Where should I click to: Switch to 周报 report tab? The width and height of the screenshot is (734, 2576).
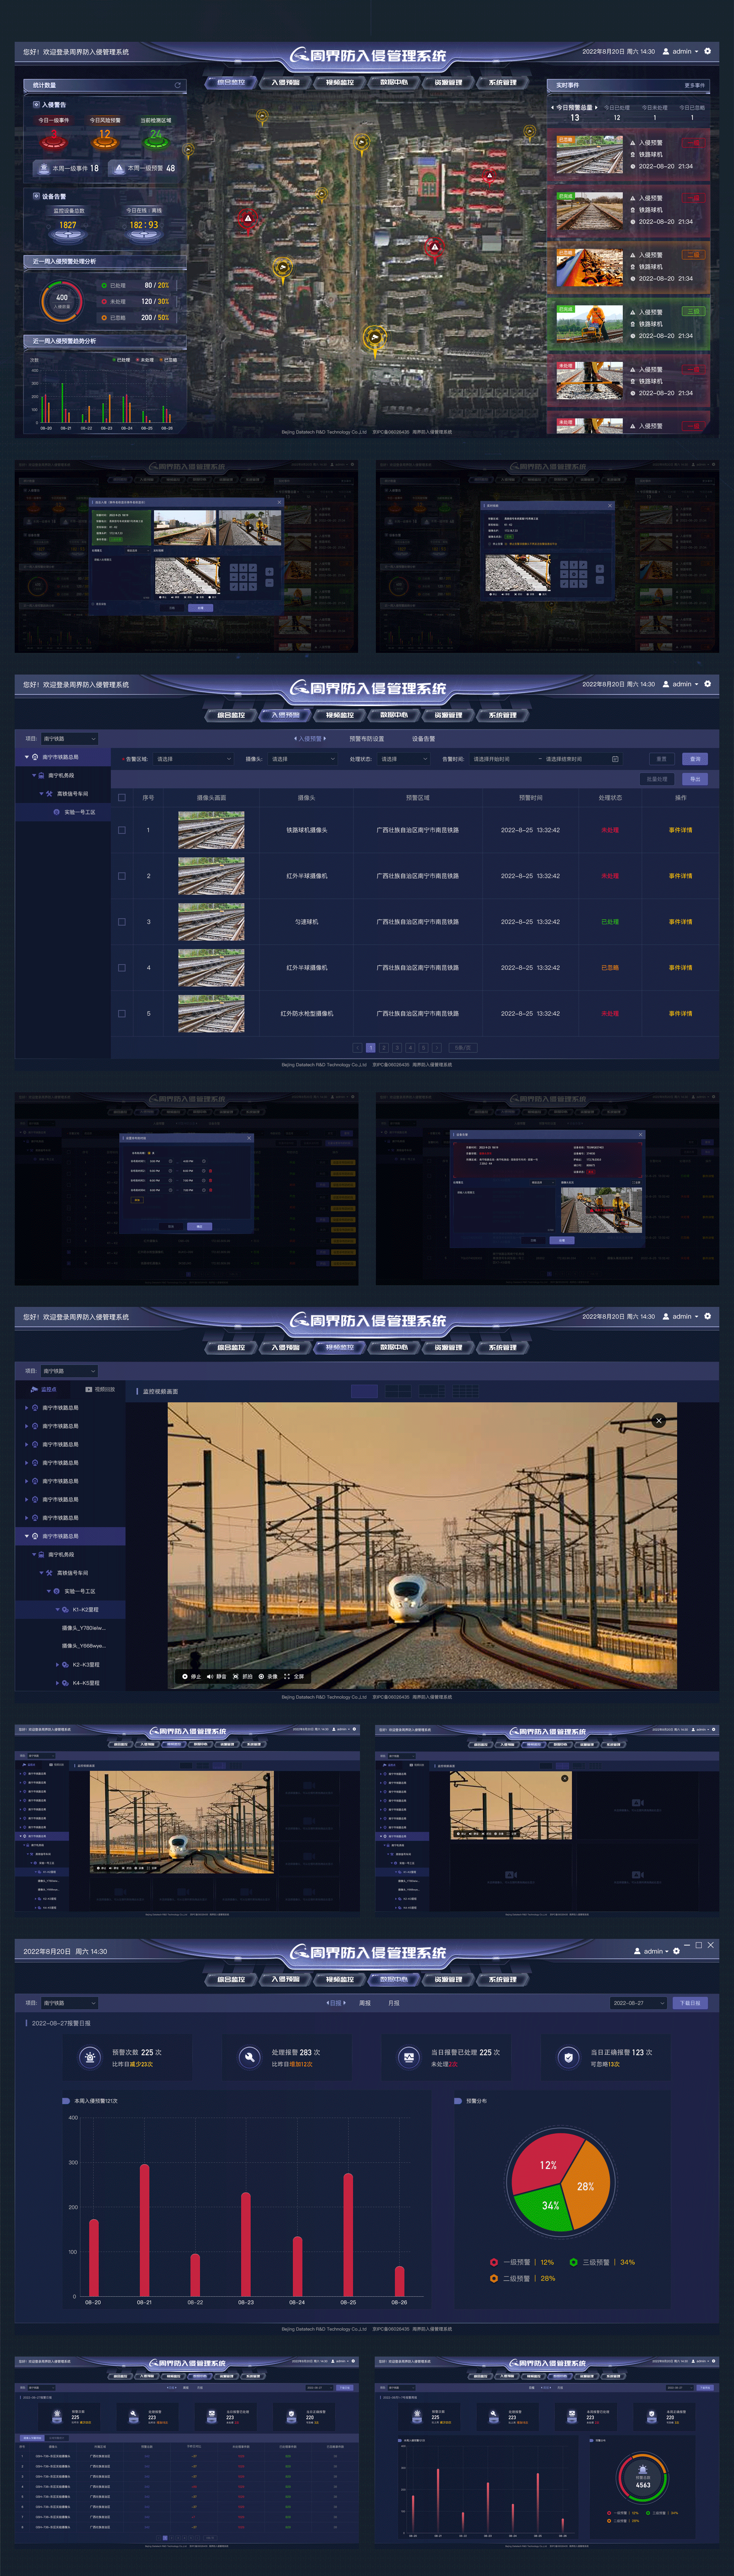click(365, 2003)
